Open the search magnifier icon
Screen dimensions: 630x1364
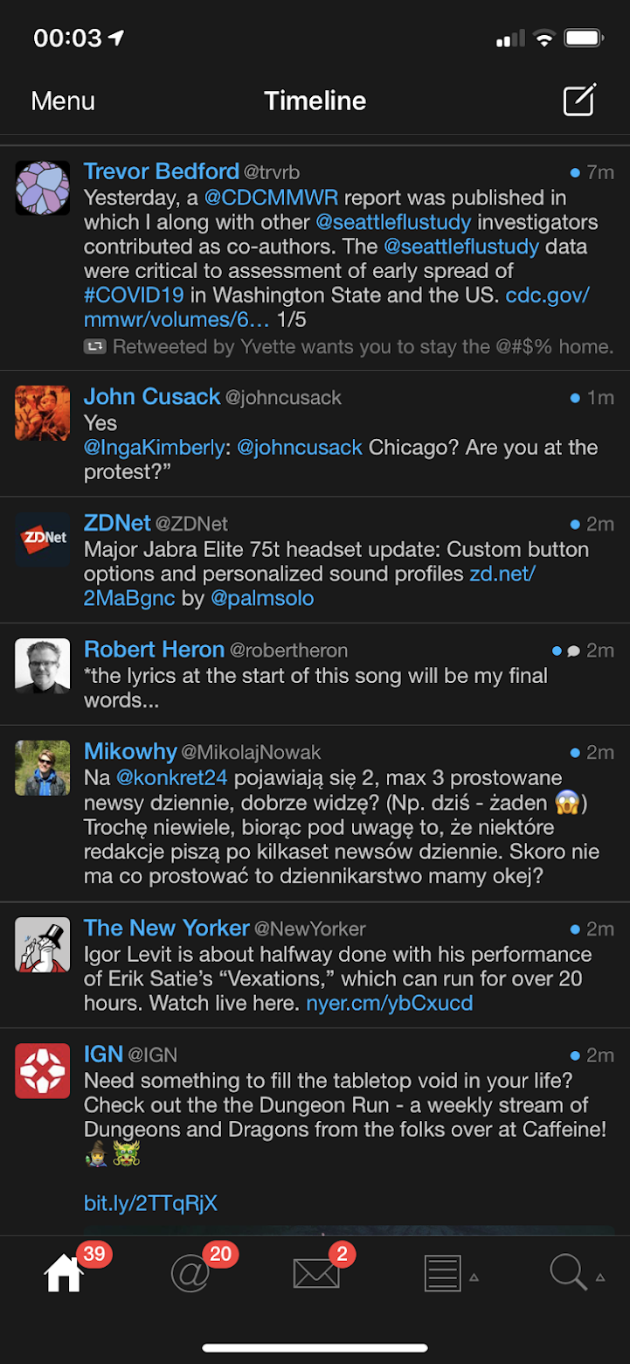[x=569, y=1273]
